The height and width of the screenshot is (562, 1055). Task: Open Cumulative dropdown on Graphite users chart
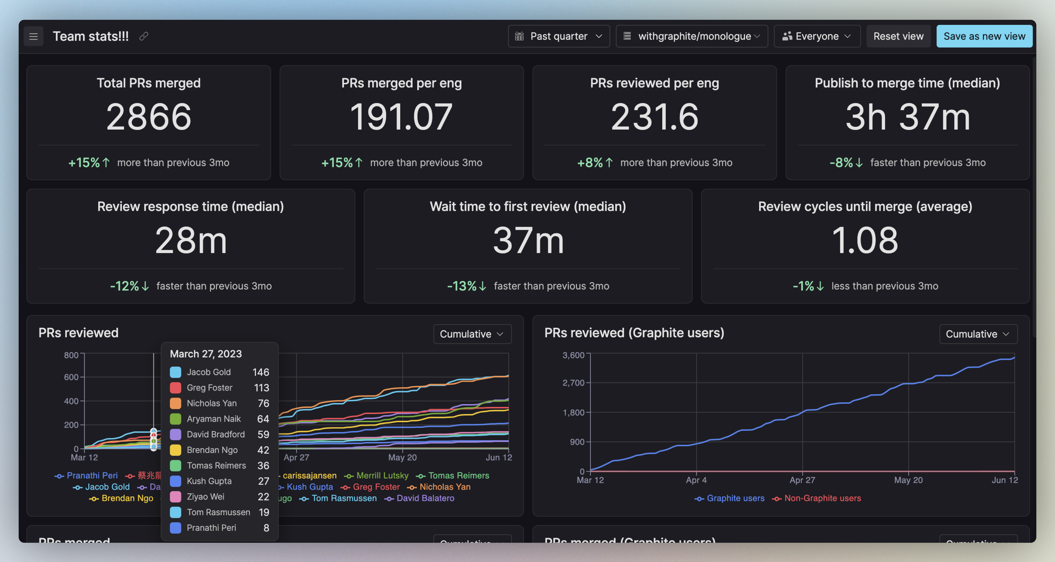click(x=978, y=334)
